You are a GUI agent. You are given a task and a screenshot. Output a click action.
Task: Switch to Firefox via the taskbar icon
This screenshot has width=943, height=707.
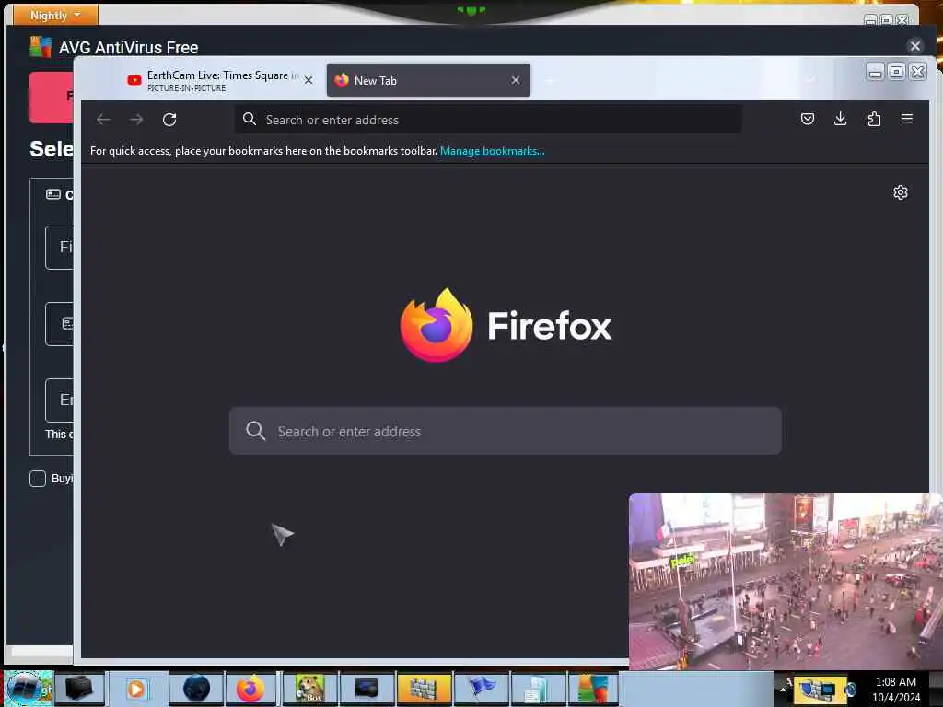[250, 689]
